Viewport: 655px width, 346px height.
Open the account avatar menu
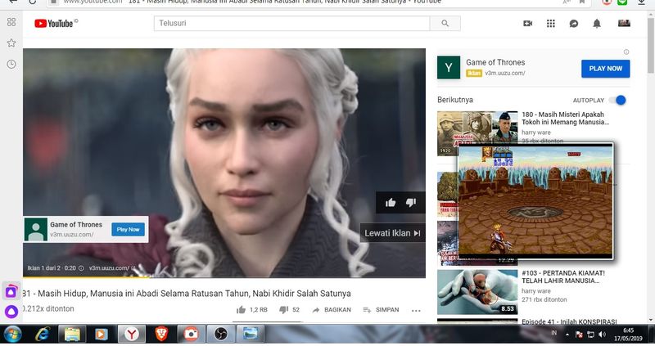624,23
